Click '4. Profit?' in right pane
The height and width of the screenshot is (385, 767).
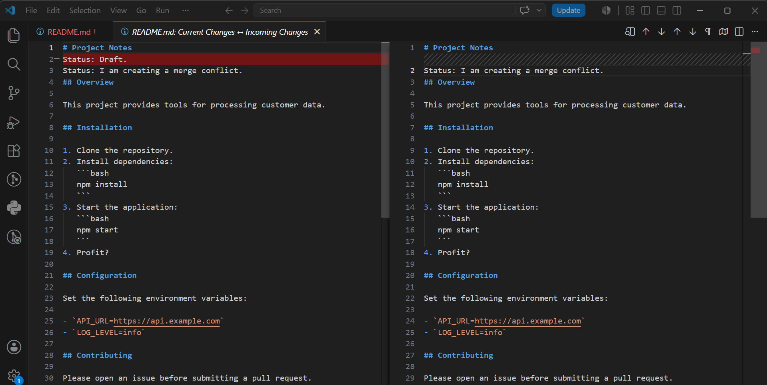(x=447, y=252)
